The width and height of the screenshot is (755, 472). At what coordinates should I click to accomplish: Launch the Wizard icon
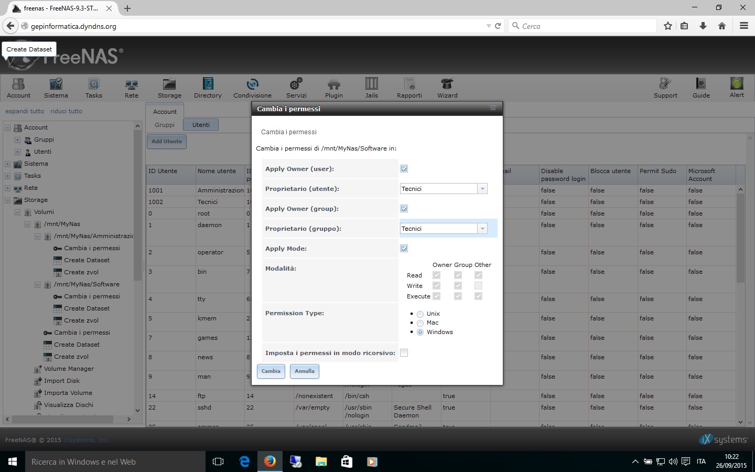click(x=447, y=88)
